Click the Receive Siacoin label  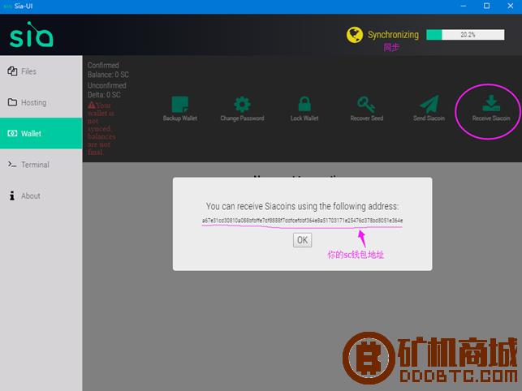click(x=491, y=118)
